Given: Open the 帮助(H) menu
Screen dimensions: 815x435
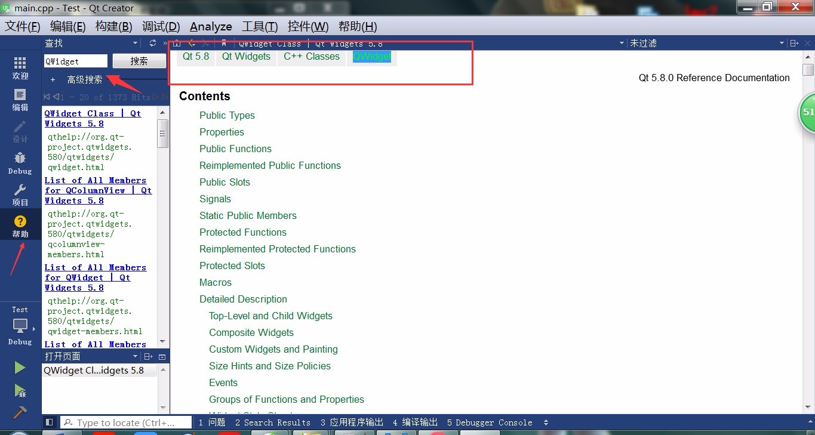Looking at the screenshot, I should pyautogui.click(x=358, y=26).
